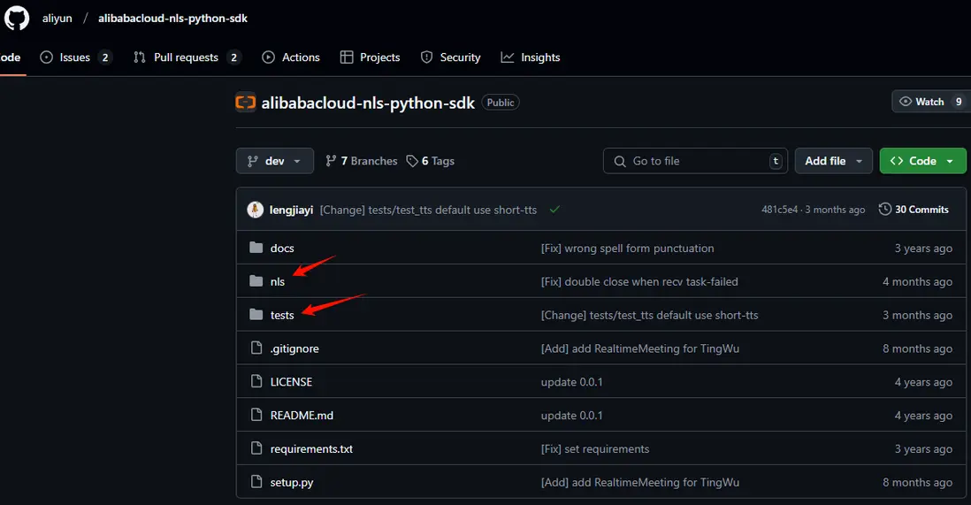Switch to the Issues tab
The image size is (971, 505).
pos(75,57)
